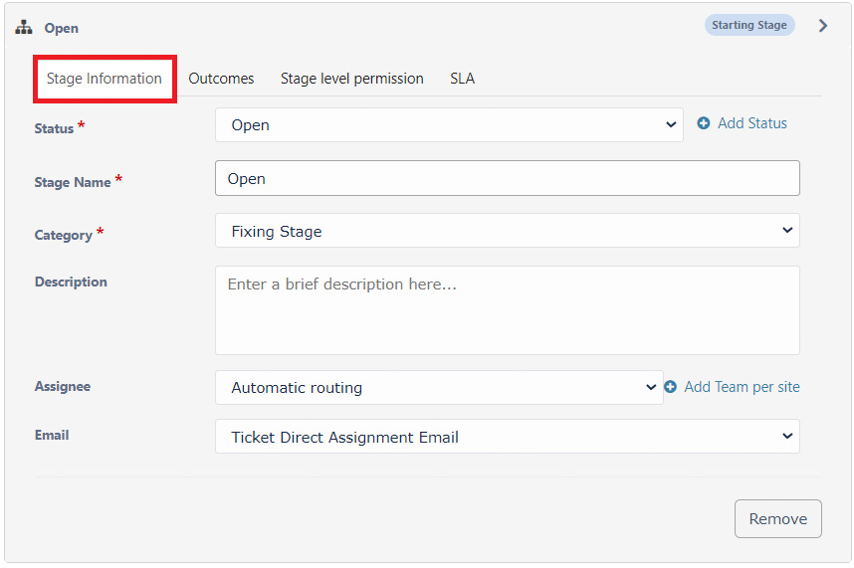Open the Category dropdown showing Fixing Stage
The height and width of the screenshot is (568, 854).
pos(507,231)
